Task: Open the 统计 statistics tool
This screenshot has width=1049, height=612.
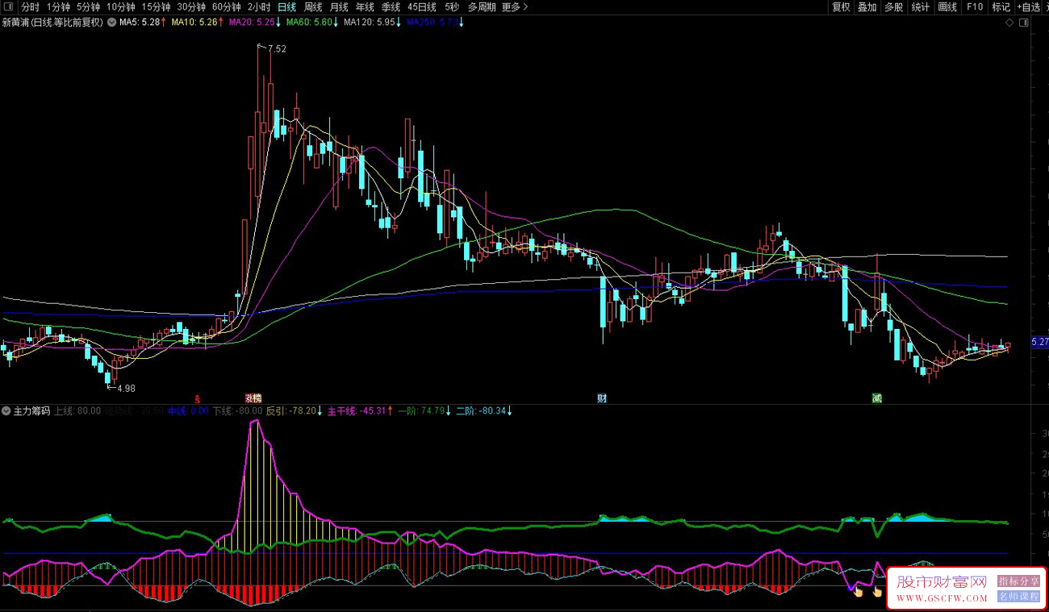Action: tap(920, 6)
